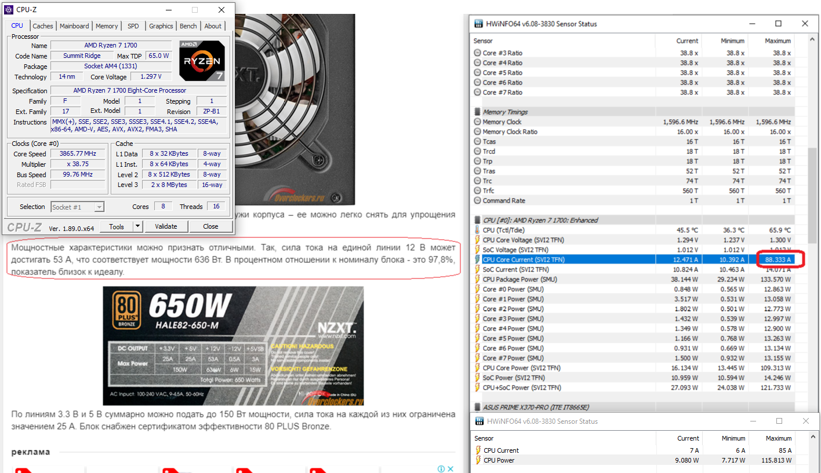The image size is (821, 473).
Task: Switch to the Graphics tab
Action: 161,26
